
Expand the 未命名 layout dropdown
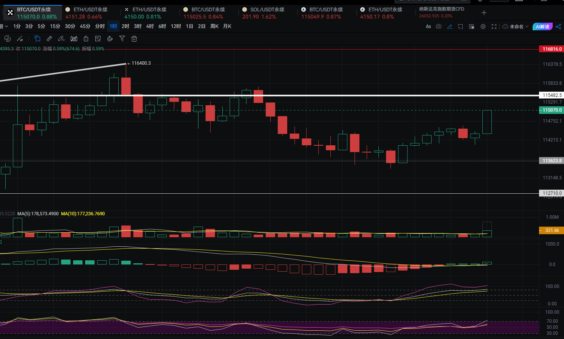click(x=516, y=26)
